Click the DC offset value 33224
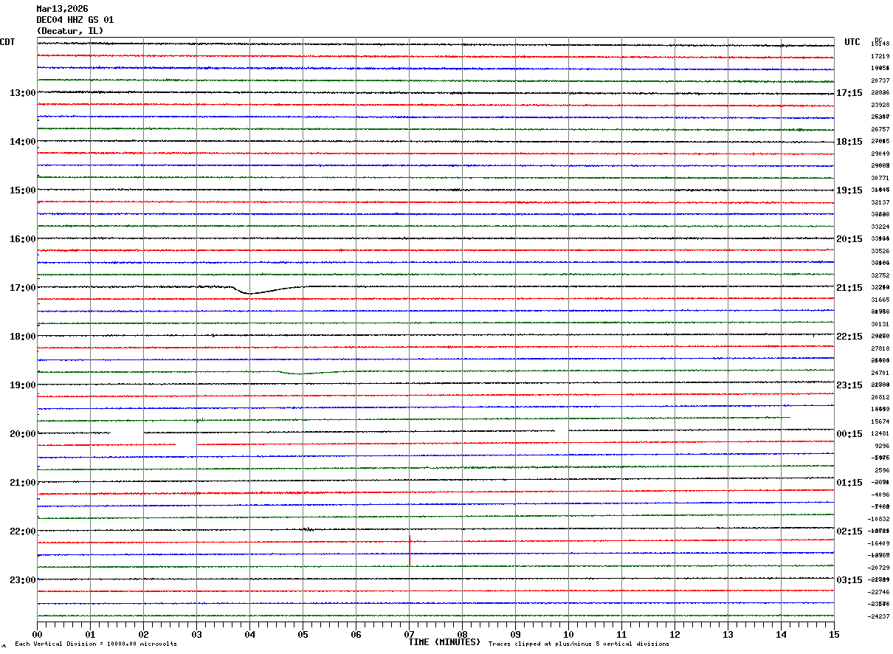The height and width of the screenshot is (654, 893). click(880, 227)
